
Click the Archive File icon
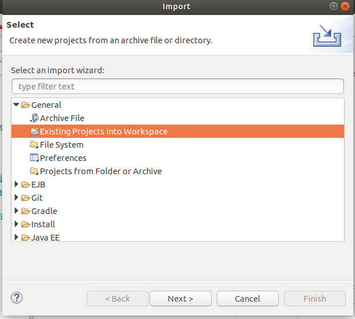point(34,118)
